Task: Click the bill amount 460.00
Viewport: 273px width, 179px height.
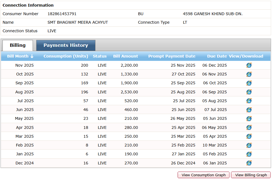Action: click(131, 110)
